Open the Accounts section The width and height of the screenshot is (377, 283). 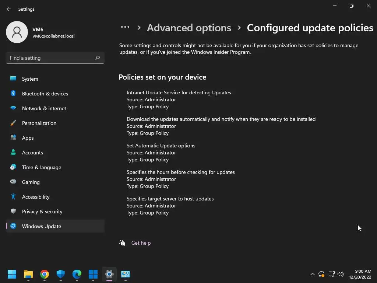coord(32,153)
